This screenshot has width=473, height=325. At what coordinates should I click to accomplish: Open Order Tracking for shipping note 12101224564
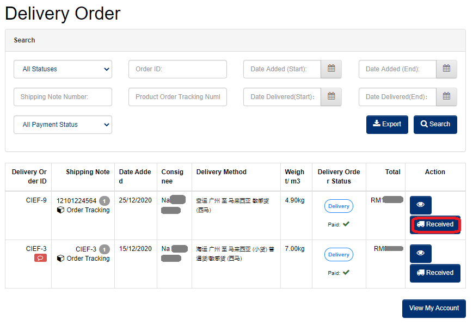[x=83, y=210]
